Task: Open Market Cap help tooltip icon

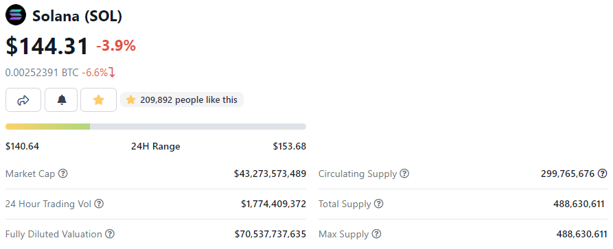Action: click(63, 174)
